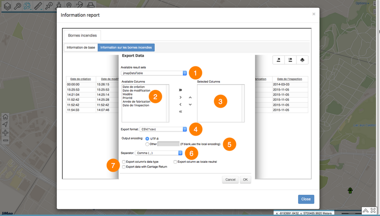
Task: Select Année de fabrication in Available Columns
Action: 136,102
